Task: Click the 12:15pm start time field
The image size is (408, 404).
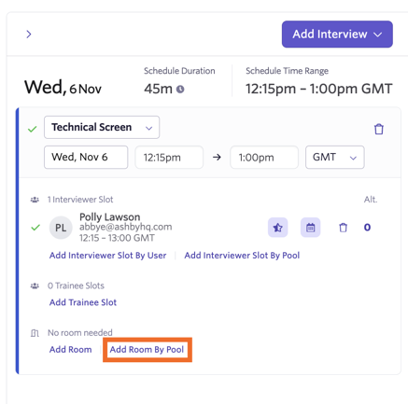Action: (169, 158)
